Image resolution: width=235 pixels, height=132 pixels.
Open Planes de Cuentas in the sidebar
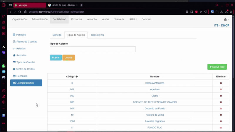pos(26,42)
